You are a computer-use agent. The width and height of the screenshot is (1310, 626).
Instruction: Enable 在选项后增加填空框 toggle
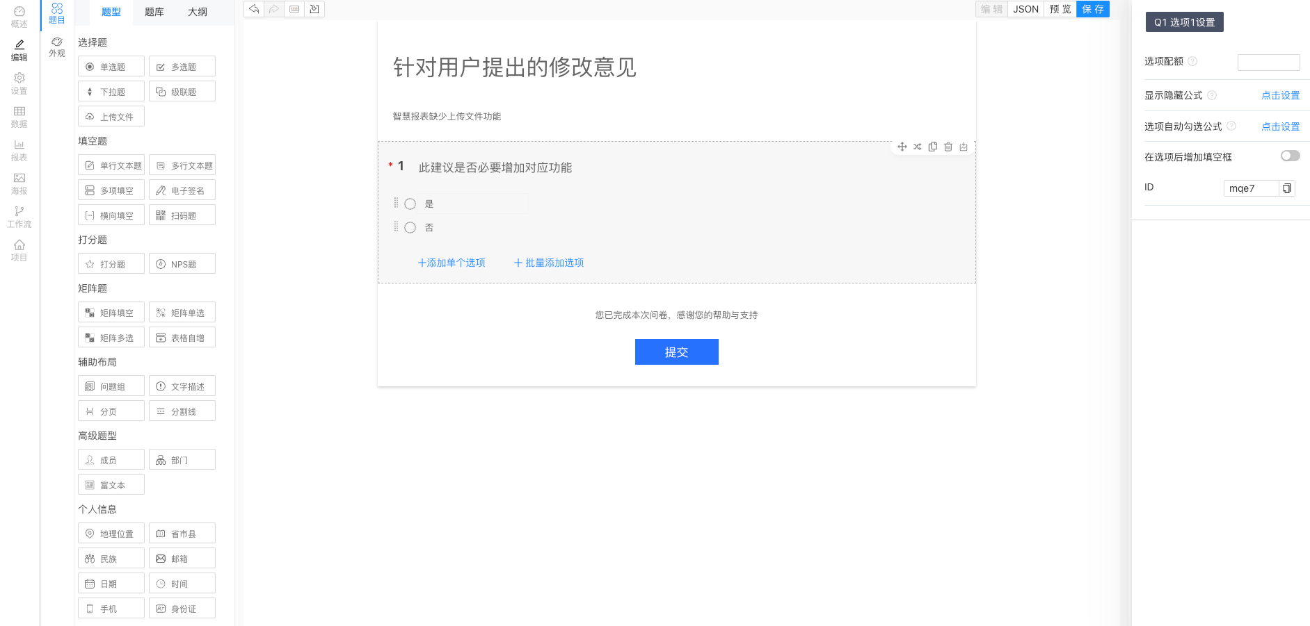coord(1291,156)
